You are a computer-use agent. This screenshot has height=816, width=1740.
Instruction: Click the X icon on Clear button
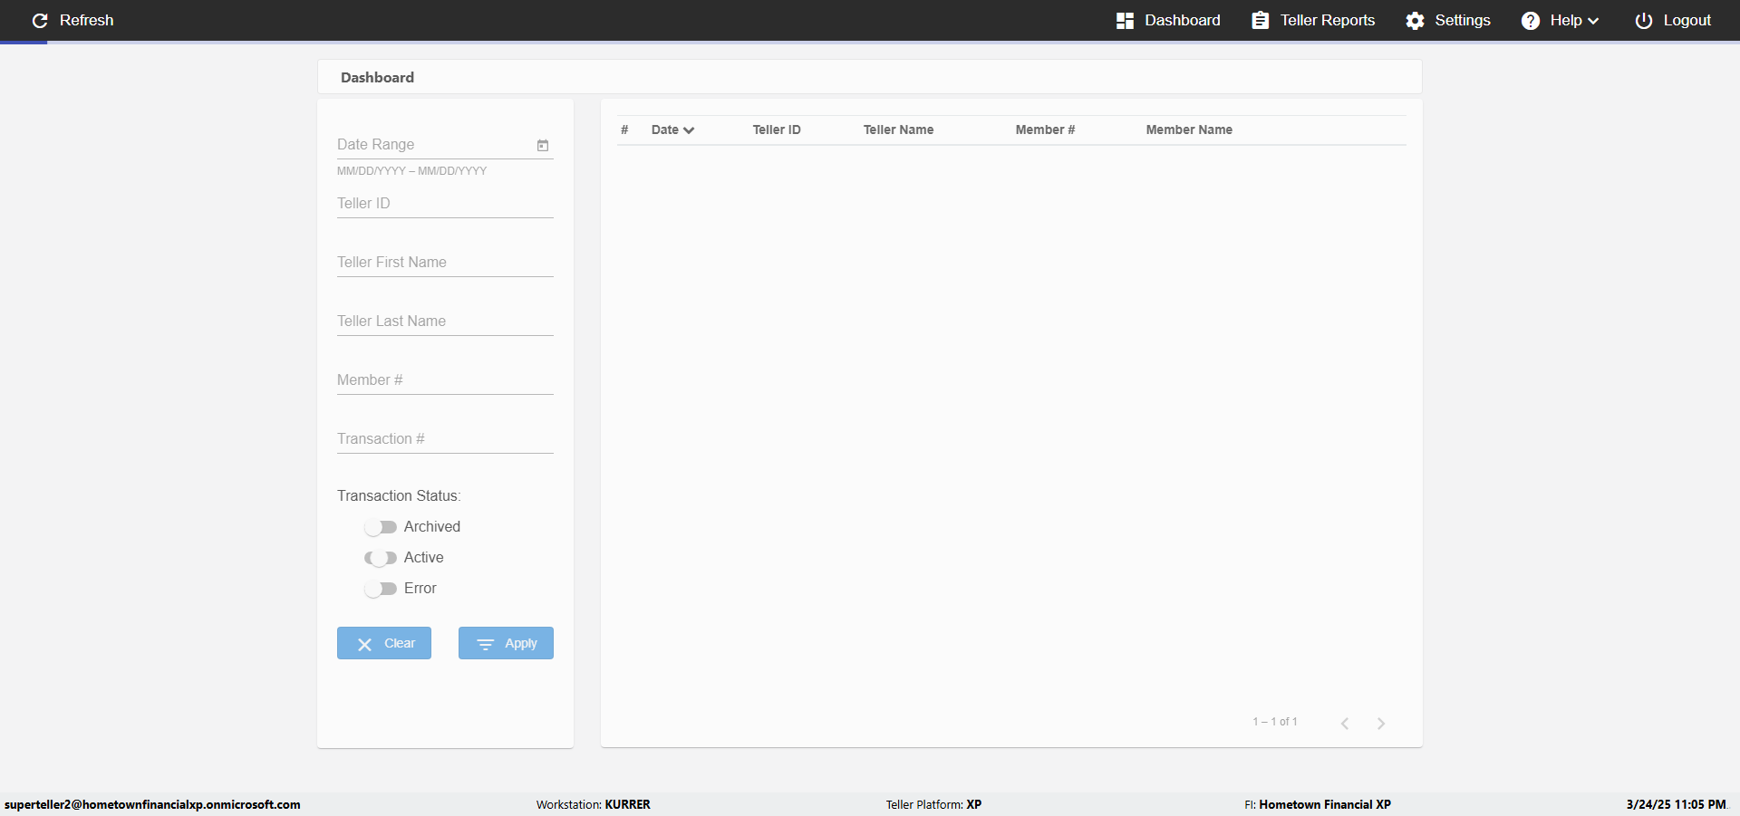364,644
